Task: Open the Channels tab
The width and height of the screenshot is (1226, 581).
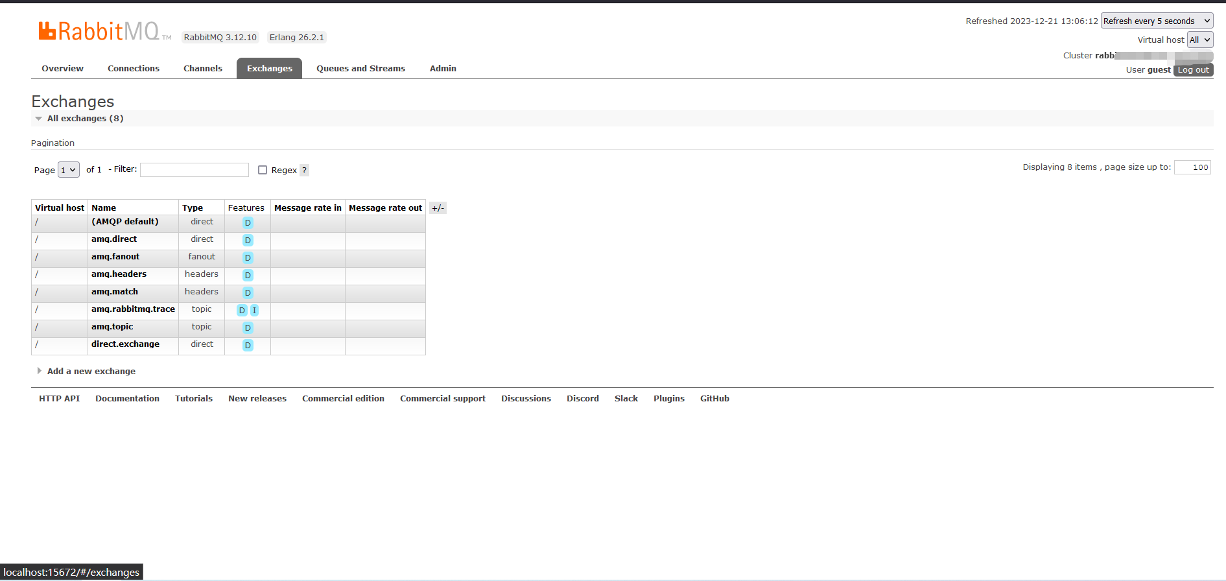Action: [203, 69]
